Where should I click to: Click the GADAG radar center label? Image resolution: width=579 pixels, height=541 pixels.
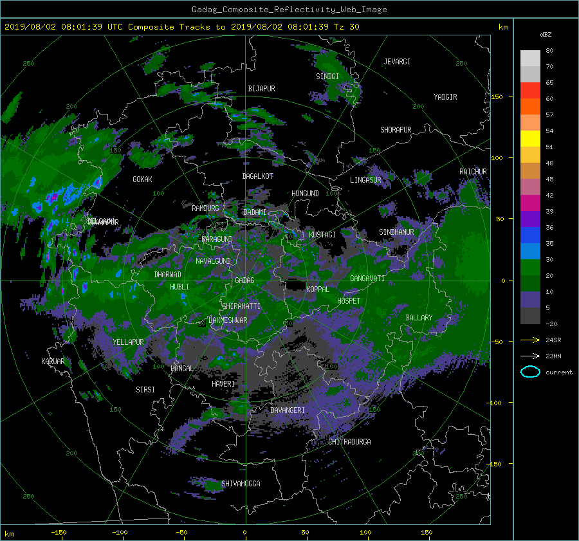pos(244,280)
